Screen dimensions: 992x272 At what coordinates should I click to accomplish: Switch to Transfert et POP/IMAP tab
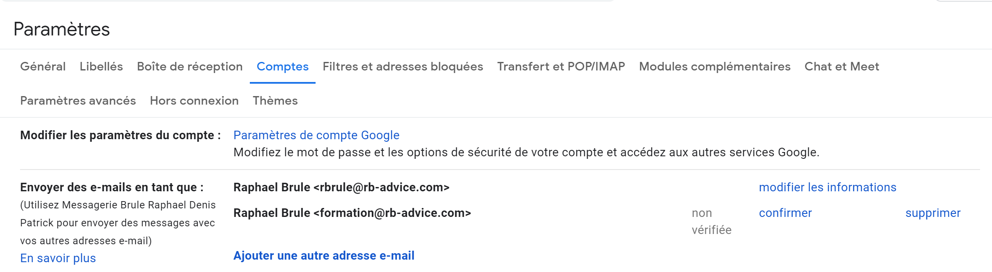pos(561,67)
